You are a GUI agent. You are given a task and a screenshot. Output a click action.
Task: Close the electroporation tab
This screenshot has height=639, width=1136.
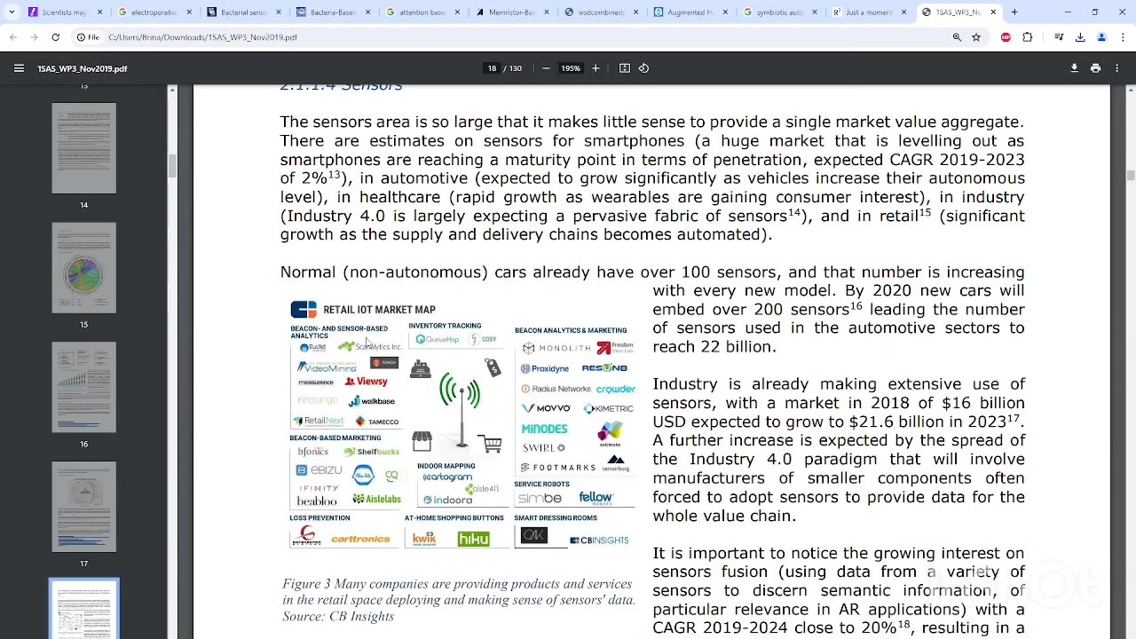tap(189, 12)
